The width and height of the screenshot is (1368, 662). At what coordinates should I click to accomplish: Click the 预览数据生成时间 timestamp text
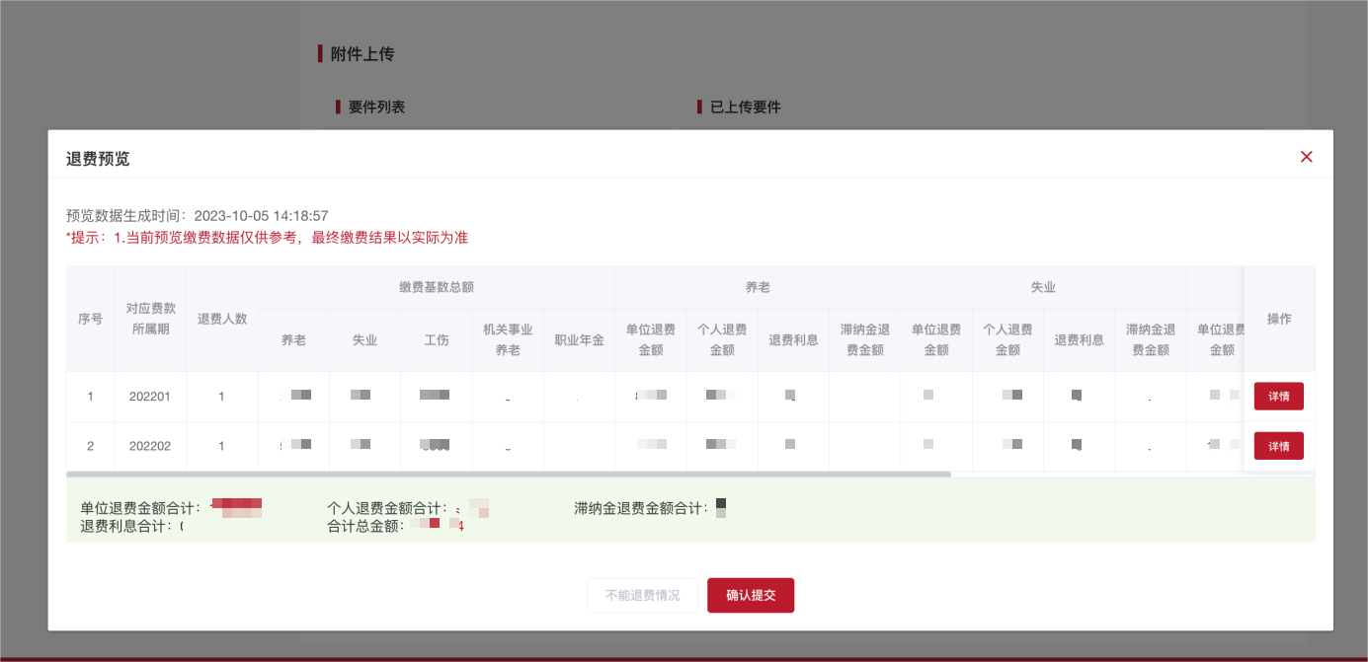click(195, 215)
